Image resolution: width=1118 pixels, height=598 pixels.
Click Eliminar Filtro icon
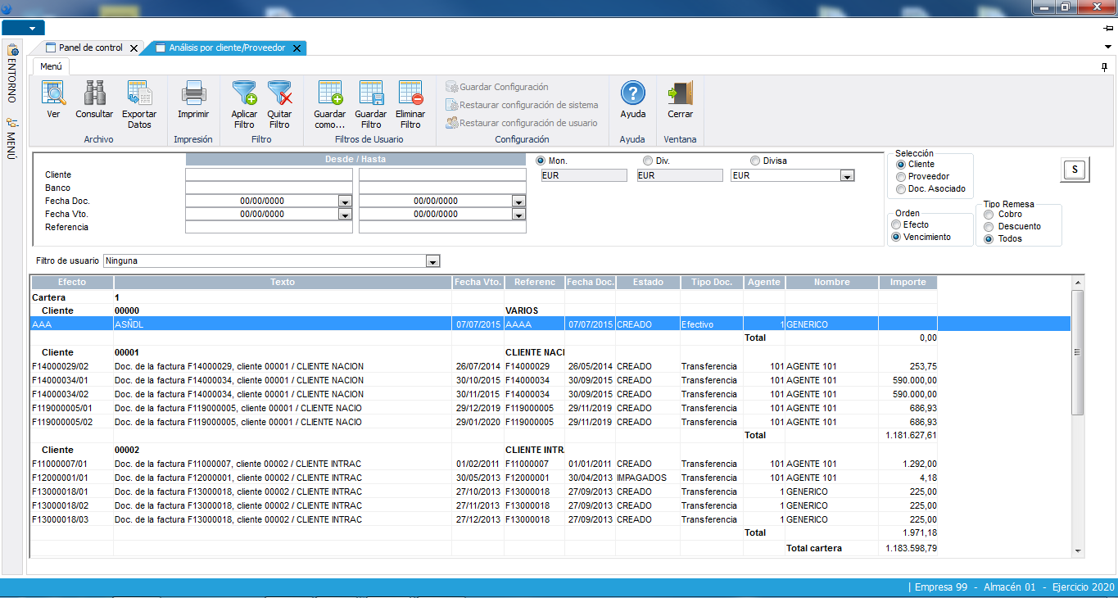[410, 95]
